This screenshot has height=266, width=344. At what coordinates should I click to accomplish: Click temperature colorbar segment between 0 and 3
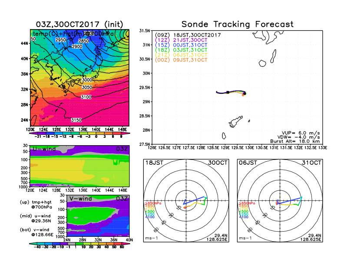[x=100, y=133]
